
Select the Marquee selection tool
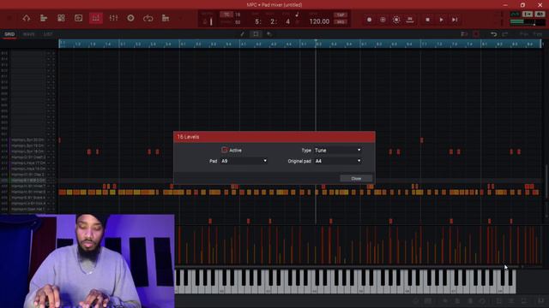[256, 34]
